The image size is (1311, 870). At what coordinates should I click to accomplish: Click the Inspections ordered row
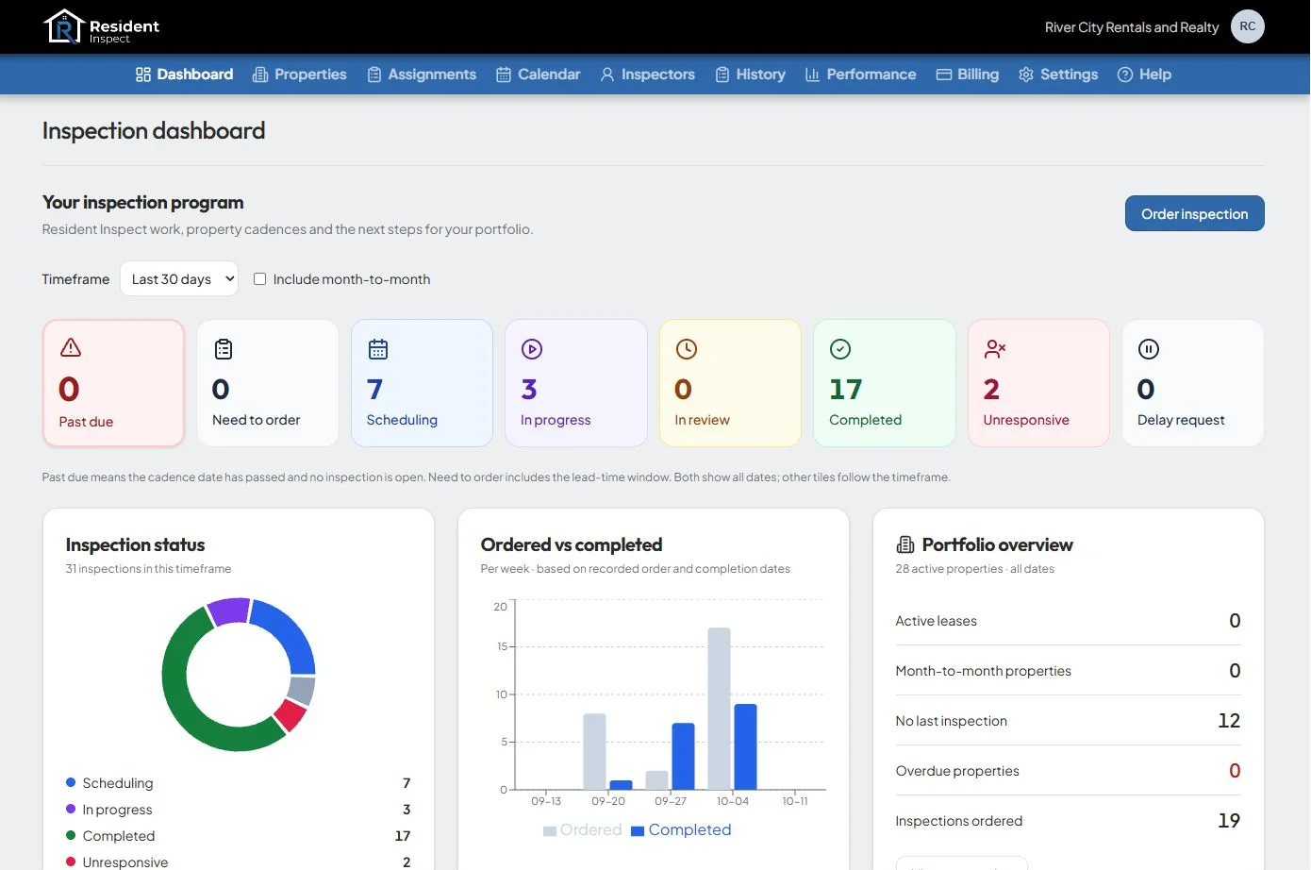pos(1068,821)
